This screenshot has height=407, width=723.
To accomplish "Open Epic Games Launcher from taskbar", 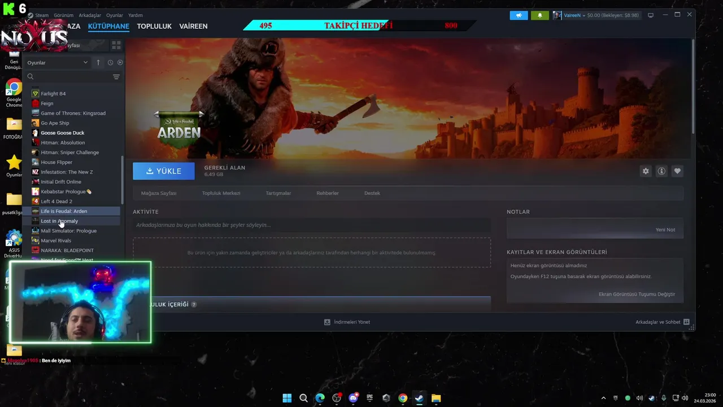I will tap(369, 398).
